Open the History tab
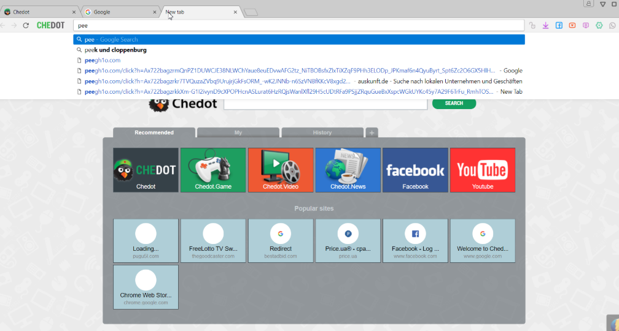The height and width of the screenshot is (331, 619). (x=322, y=132)
